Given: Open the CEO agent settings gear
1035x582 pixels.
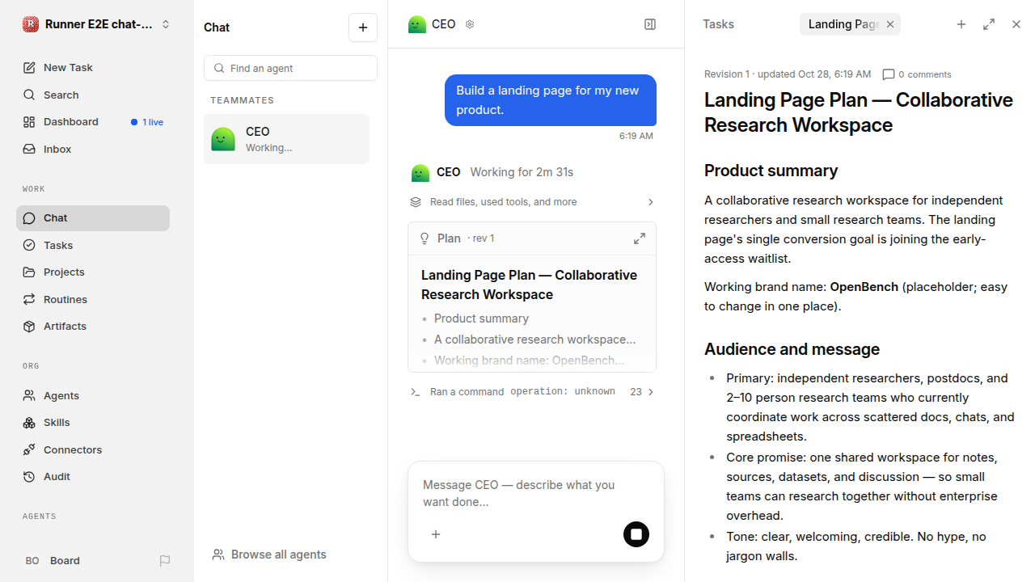Looking at the screenshot, I should pos(470,24).
